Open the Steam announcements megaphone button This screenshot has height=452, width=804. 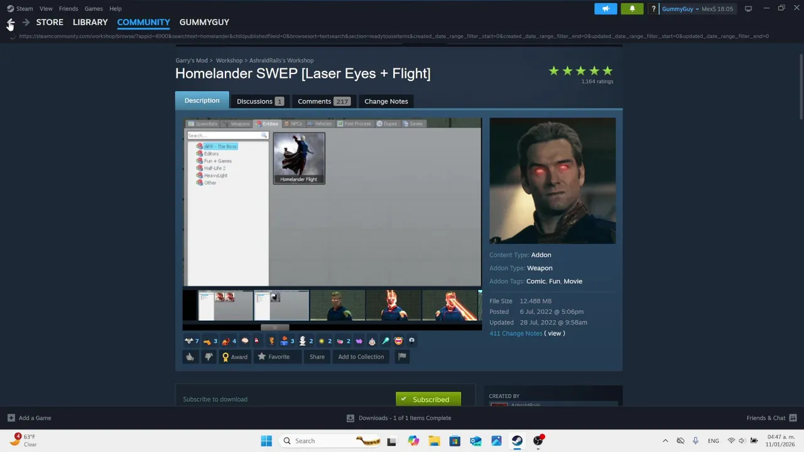[x=606, y=9]
